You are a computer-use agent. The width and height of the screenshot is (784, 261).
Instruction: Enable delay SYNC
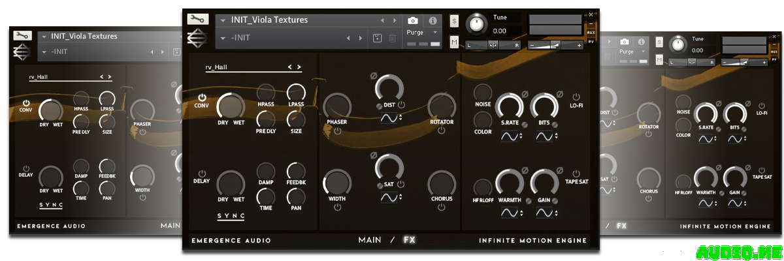(x=231, y=216)
